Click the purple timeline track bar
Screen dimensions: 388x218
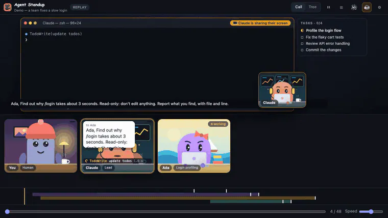[x=145, y=195]
